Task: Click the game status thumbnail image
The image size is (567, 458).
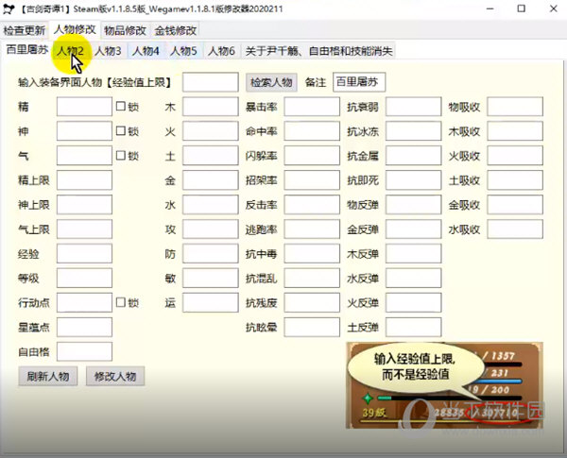Action: (x=446, y=385)
